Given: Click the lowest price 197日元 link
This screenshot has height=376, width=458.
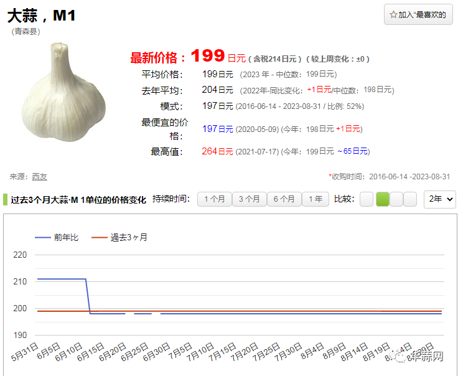Looking at the screenshot, I should [217, 129].
